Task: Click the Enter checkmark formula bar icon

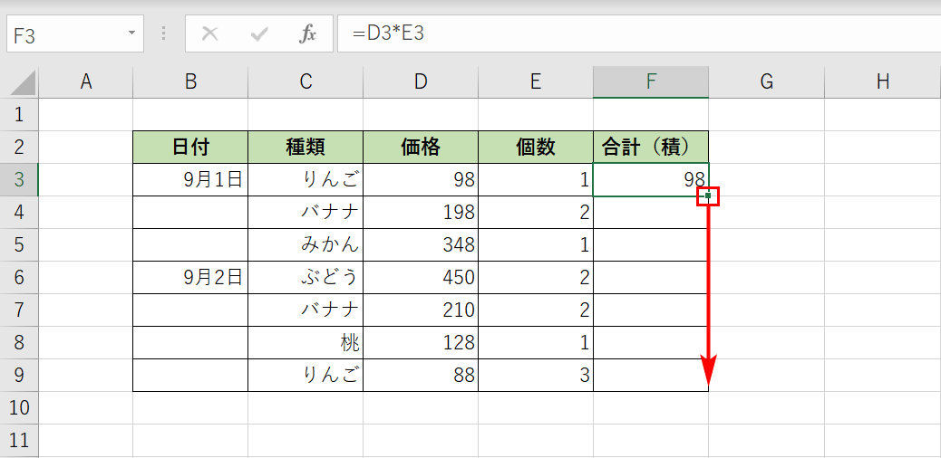Action: 259,34
